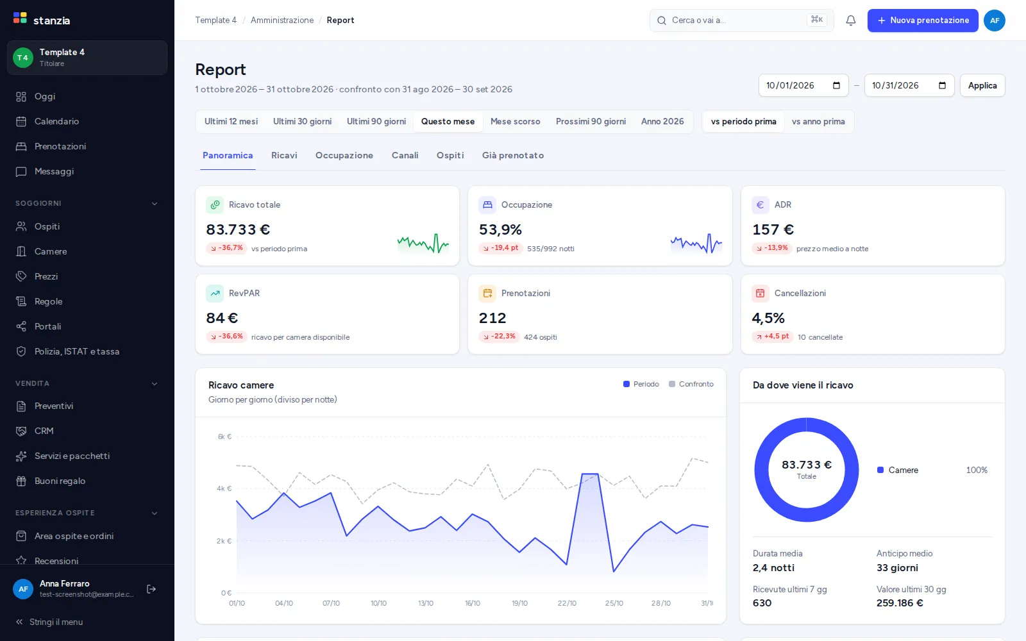
Task: Choose the 'Ultimi 30 giorni' range
Action: point(302,121)
